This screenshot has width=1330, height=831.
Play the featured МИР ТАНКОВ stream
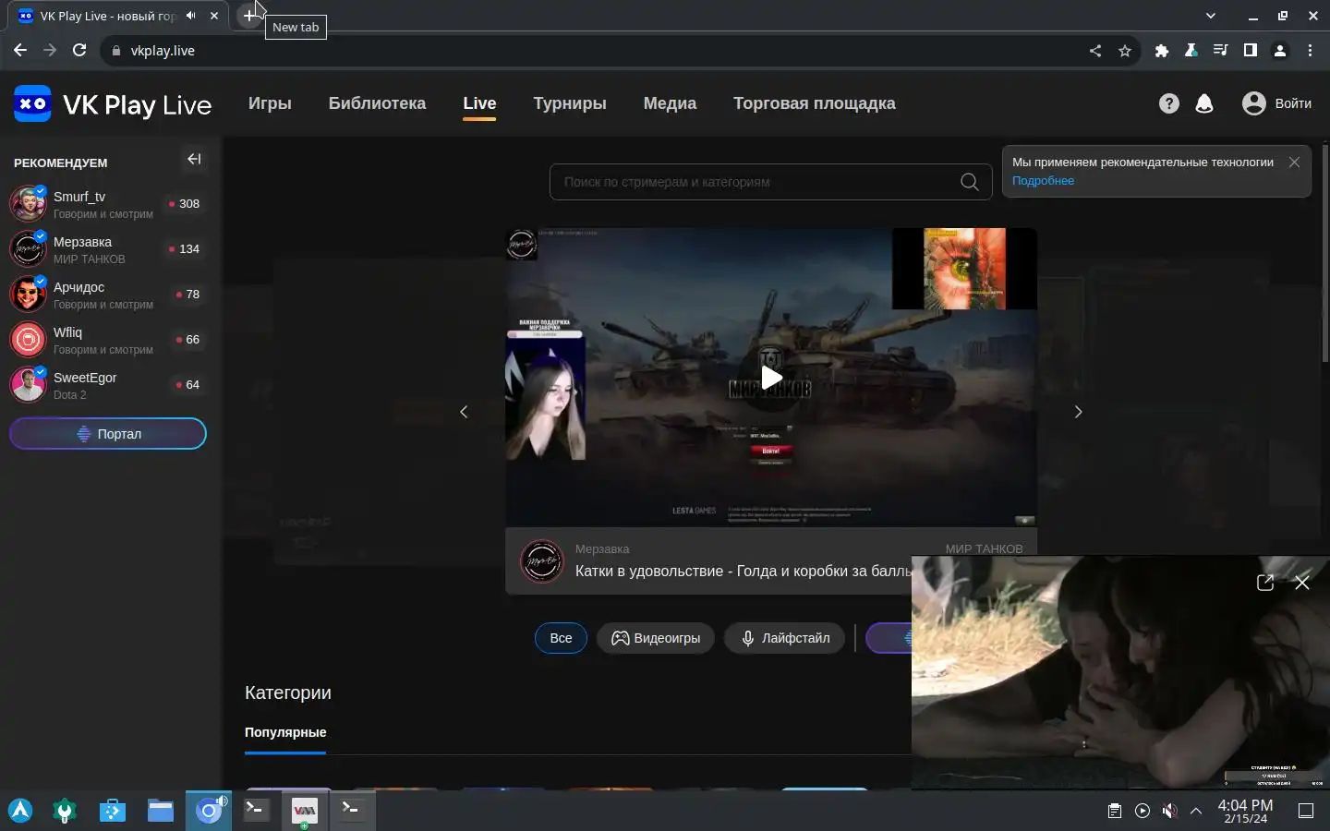point(771,378)
